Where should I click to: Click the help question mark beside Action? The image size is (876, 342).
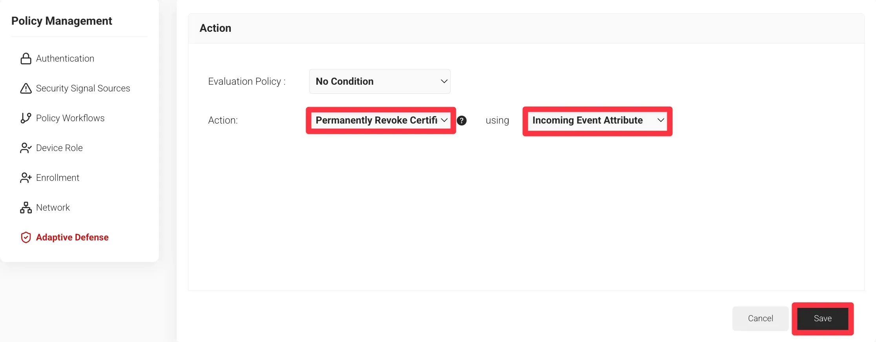coord(462,121)
